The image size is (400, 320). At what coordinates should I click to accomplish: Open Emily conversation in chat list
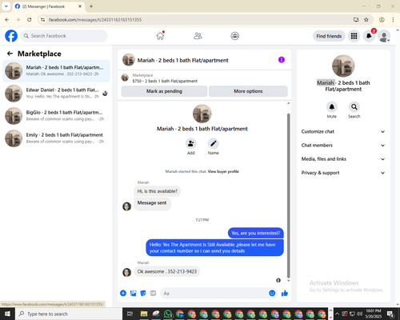coord(56,138)
